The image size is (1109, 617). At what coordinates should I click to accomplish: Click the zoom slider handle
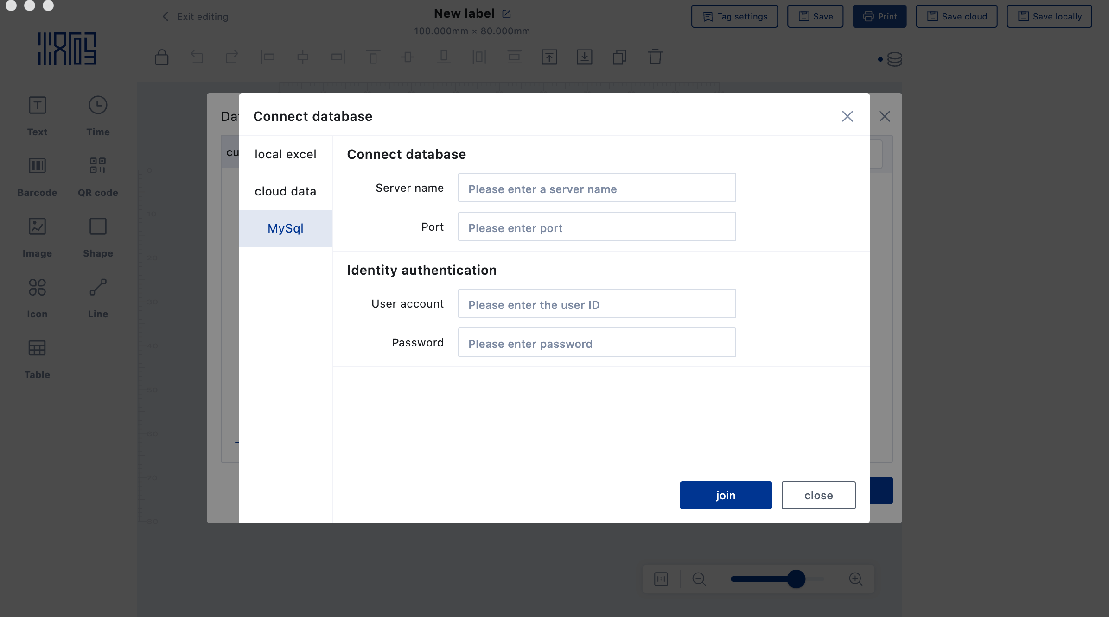796,579
